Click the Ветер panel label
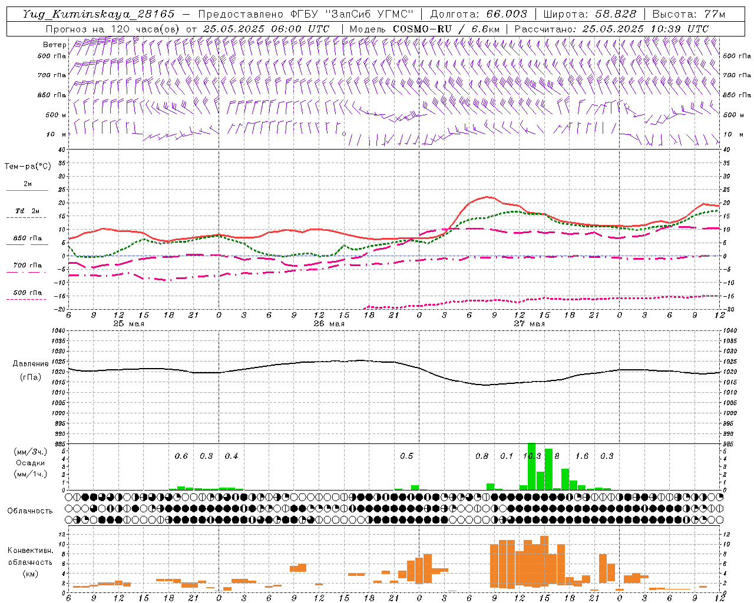Screen dimensions: 754x603 pos(54,45)
